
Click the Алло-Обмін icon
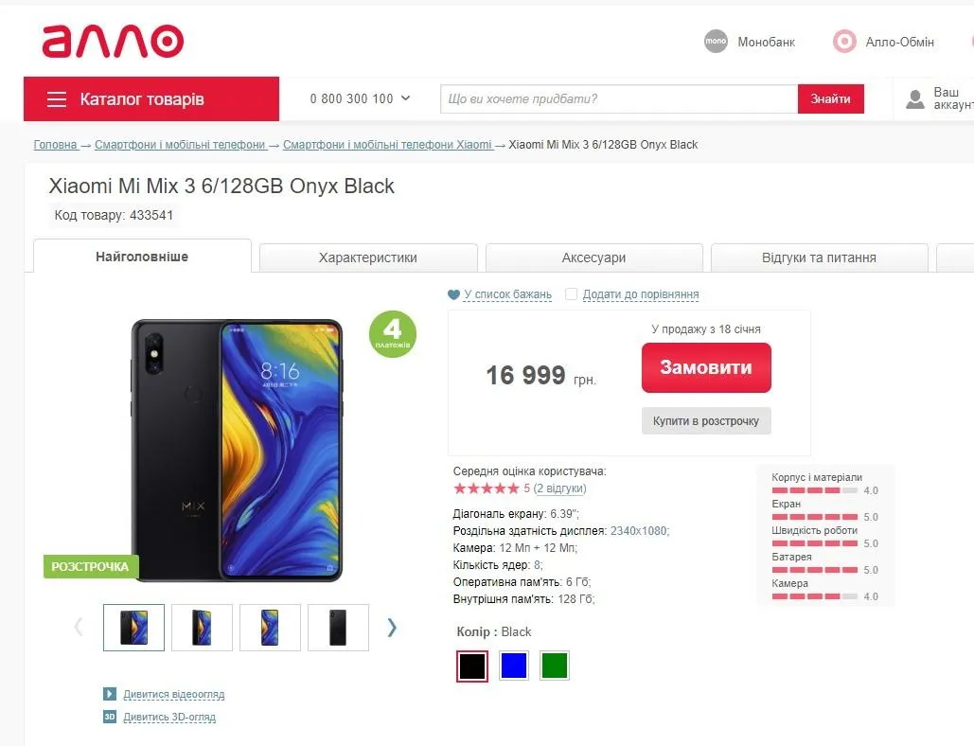pos(842,42)
